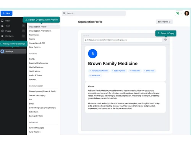Click the Inbox tray icon
Viewport: 191px width, 143px height.
tap(2, 21)
